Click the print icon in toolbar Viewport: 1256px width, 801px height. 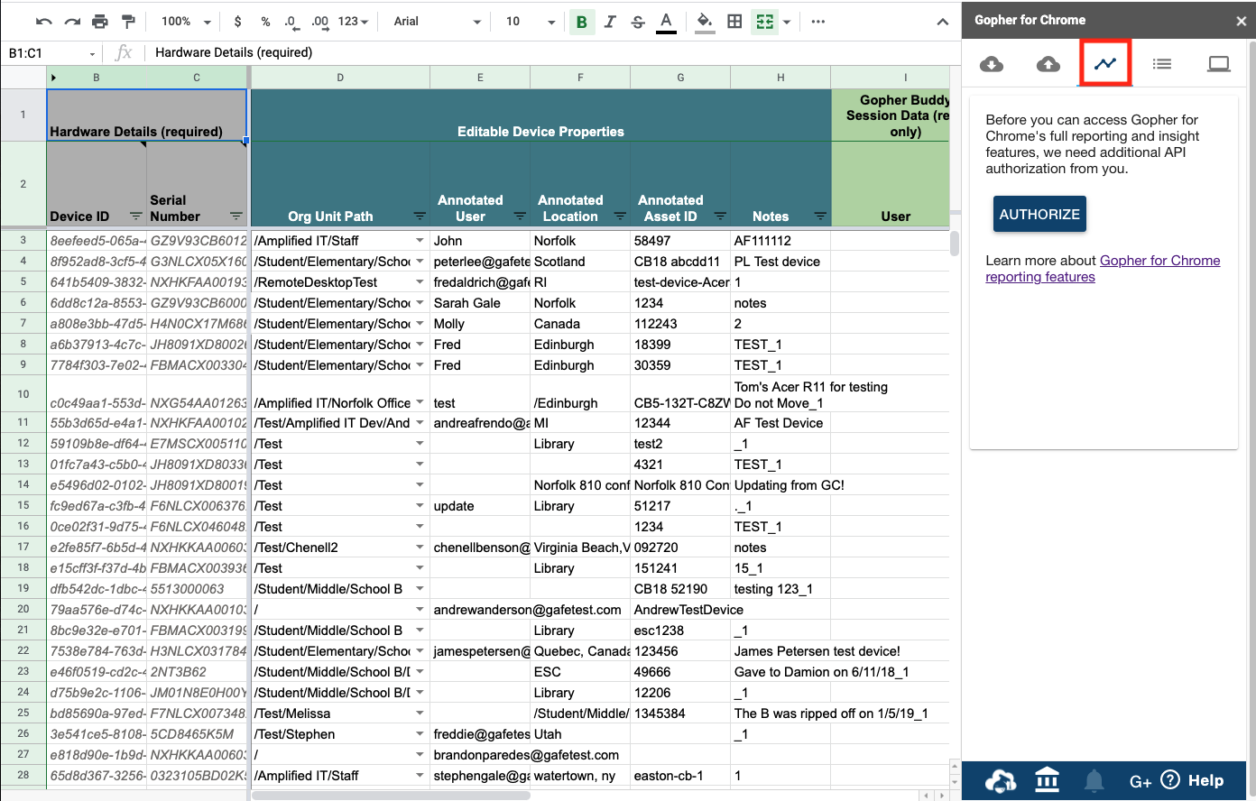coord(100,22)
